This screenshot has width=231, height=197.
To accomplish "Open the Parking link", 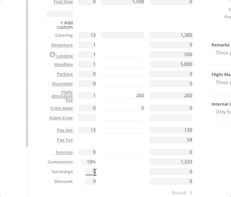I will point(65,74).
